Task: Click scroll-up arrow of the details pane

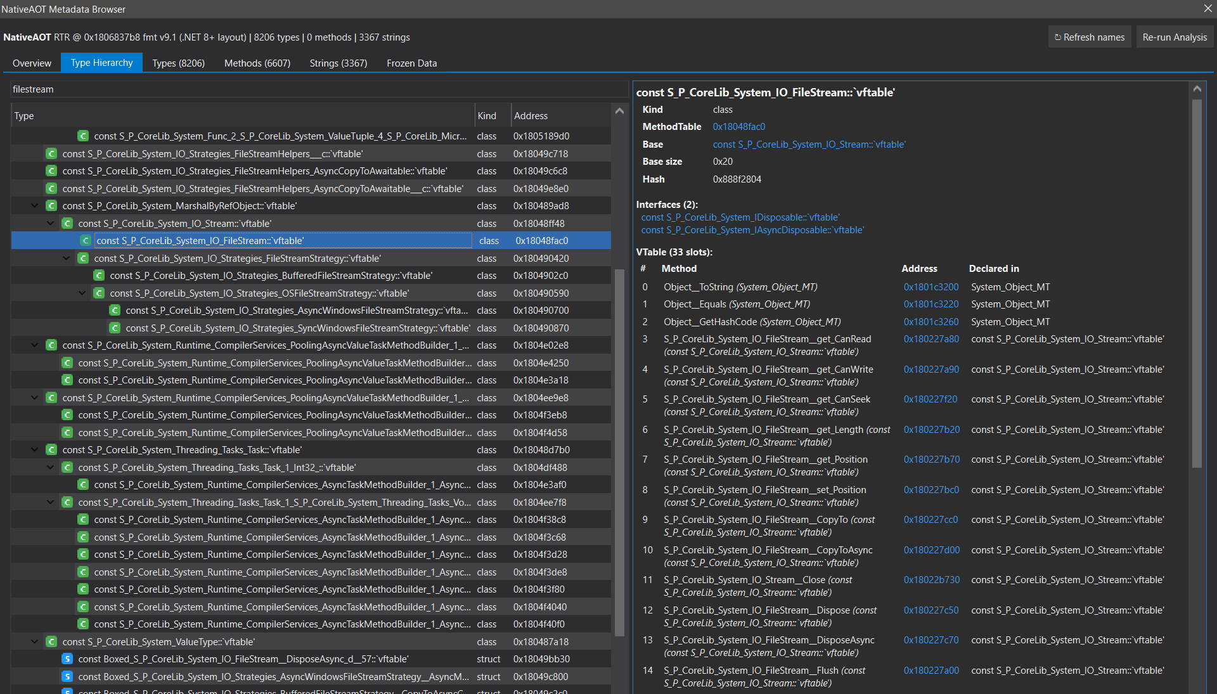Action: coord(1197,89)
